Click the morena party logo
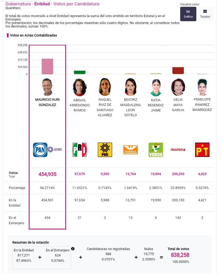Image resolution: width=223 pixels, height=274 pixels. (178, 150)
